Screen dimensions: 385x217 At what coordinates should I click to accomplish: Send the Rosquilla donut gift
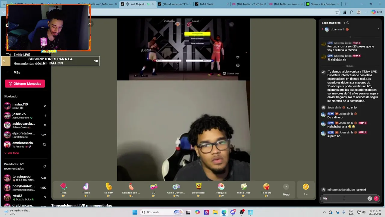click(221, 190)
